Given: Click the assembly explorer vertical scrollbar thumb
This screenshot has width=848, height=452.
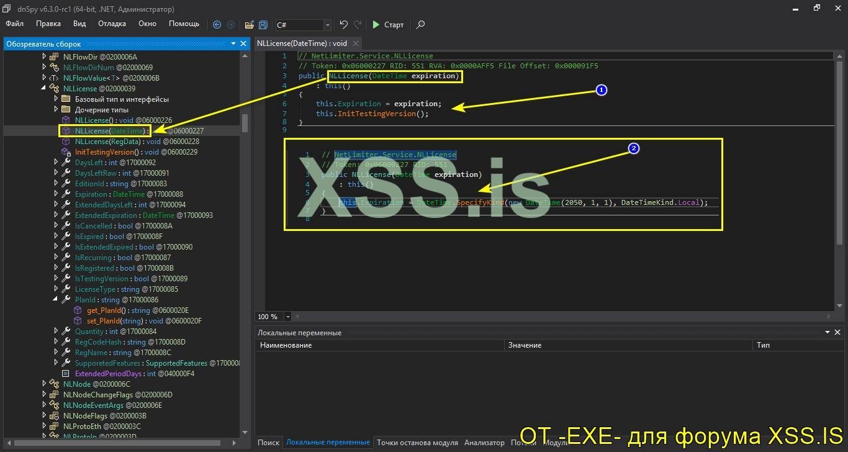Looking at the screenshot, I should click(245, 122).
